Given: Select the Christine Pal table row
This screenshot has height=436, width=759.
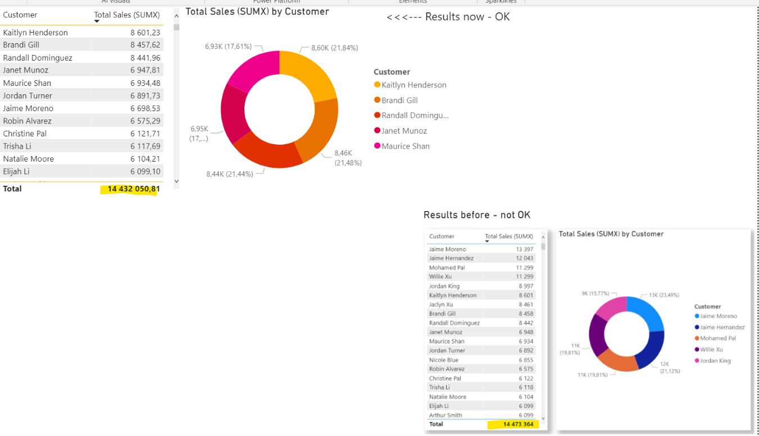Looking at the screenshot, I should (x=81, y=134).
